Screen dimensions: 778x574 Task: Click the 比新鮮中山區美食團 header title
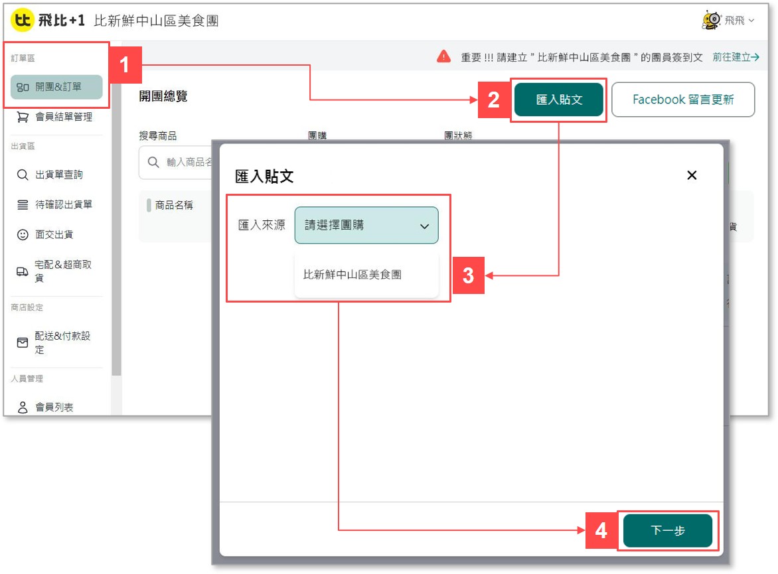156,21
